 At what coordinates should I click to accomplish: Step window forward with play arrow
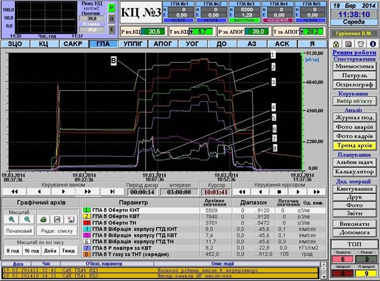63,191
